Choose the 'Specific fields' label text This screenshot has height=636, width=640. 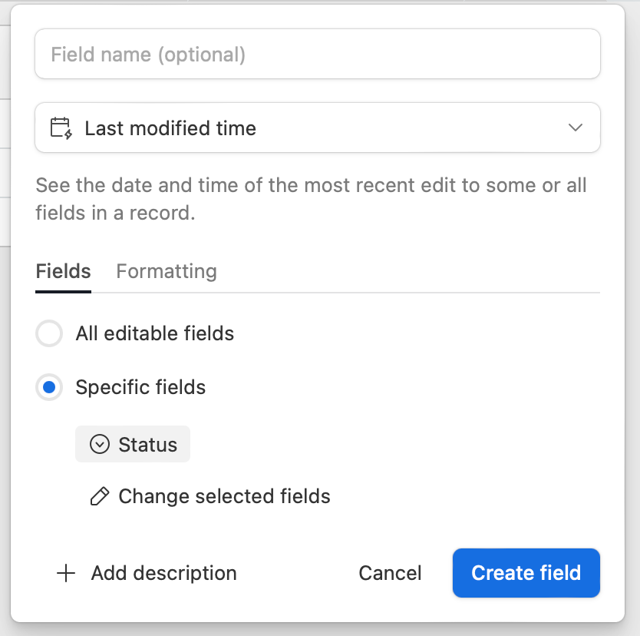(x=140, y=387)
